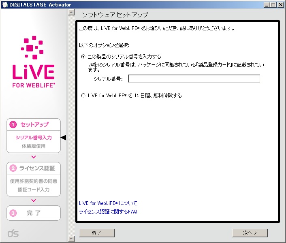Click the ds logo at bottom left
Screen dimensions: 286x243
13,233
